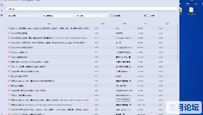This screenshot has height=115, width=203.
Task: Open the 所有格式 format filter dropdown
Action: pos(92,16)
